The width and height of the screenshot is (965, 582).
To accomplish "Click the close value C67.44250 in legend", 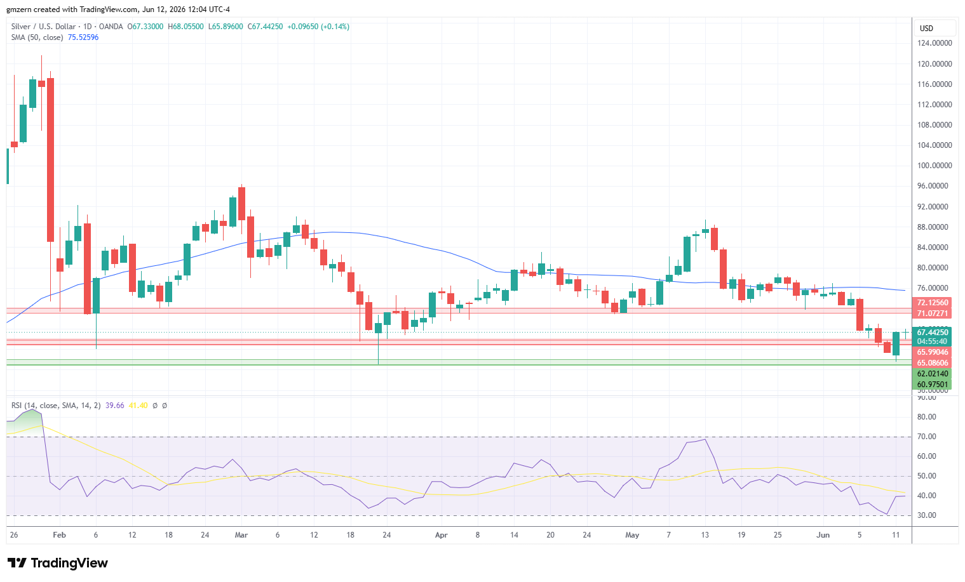I will 266,27.
